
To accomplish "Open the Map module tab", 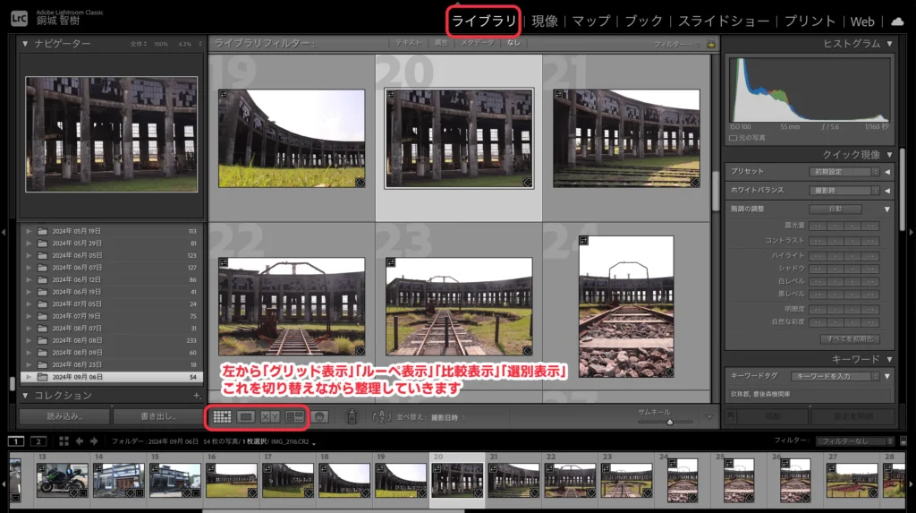I will click(590, 21).
